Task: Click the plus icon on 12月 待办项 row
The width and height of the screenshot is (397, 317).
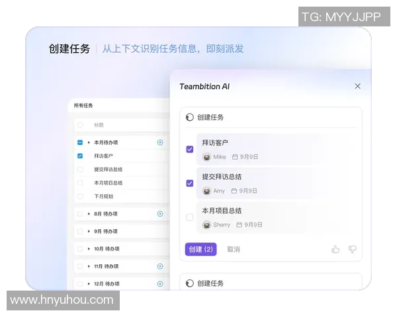Action: pos(160,283)
